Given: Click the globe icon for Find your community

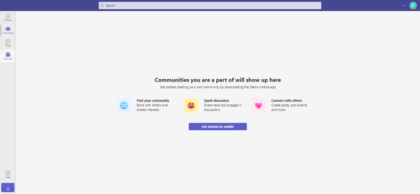Looking at the screenshot, I should tap(124, 105).
